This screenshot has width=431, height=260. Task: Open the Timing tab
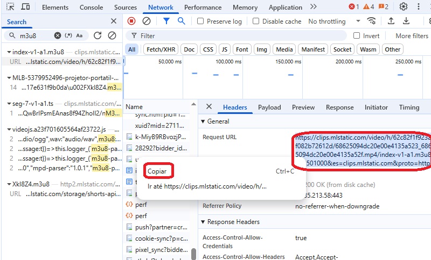tap(409, 107)
